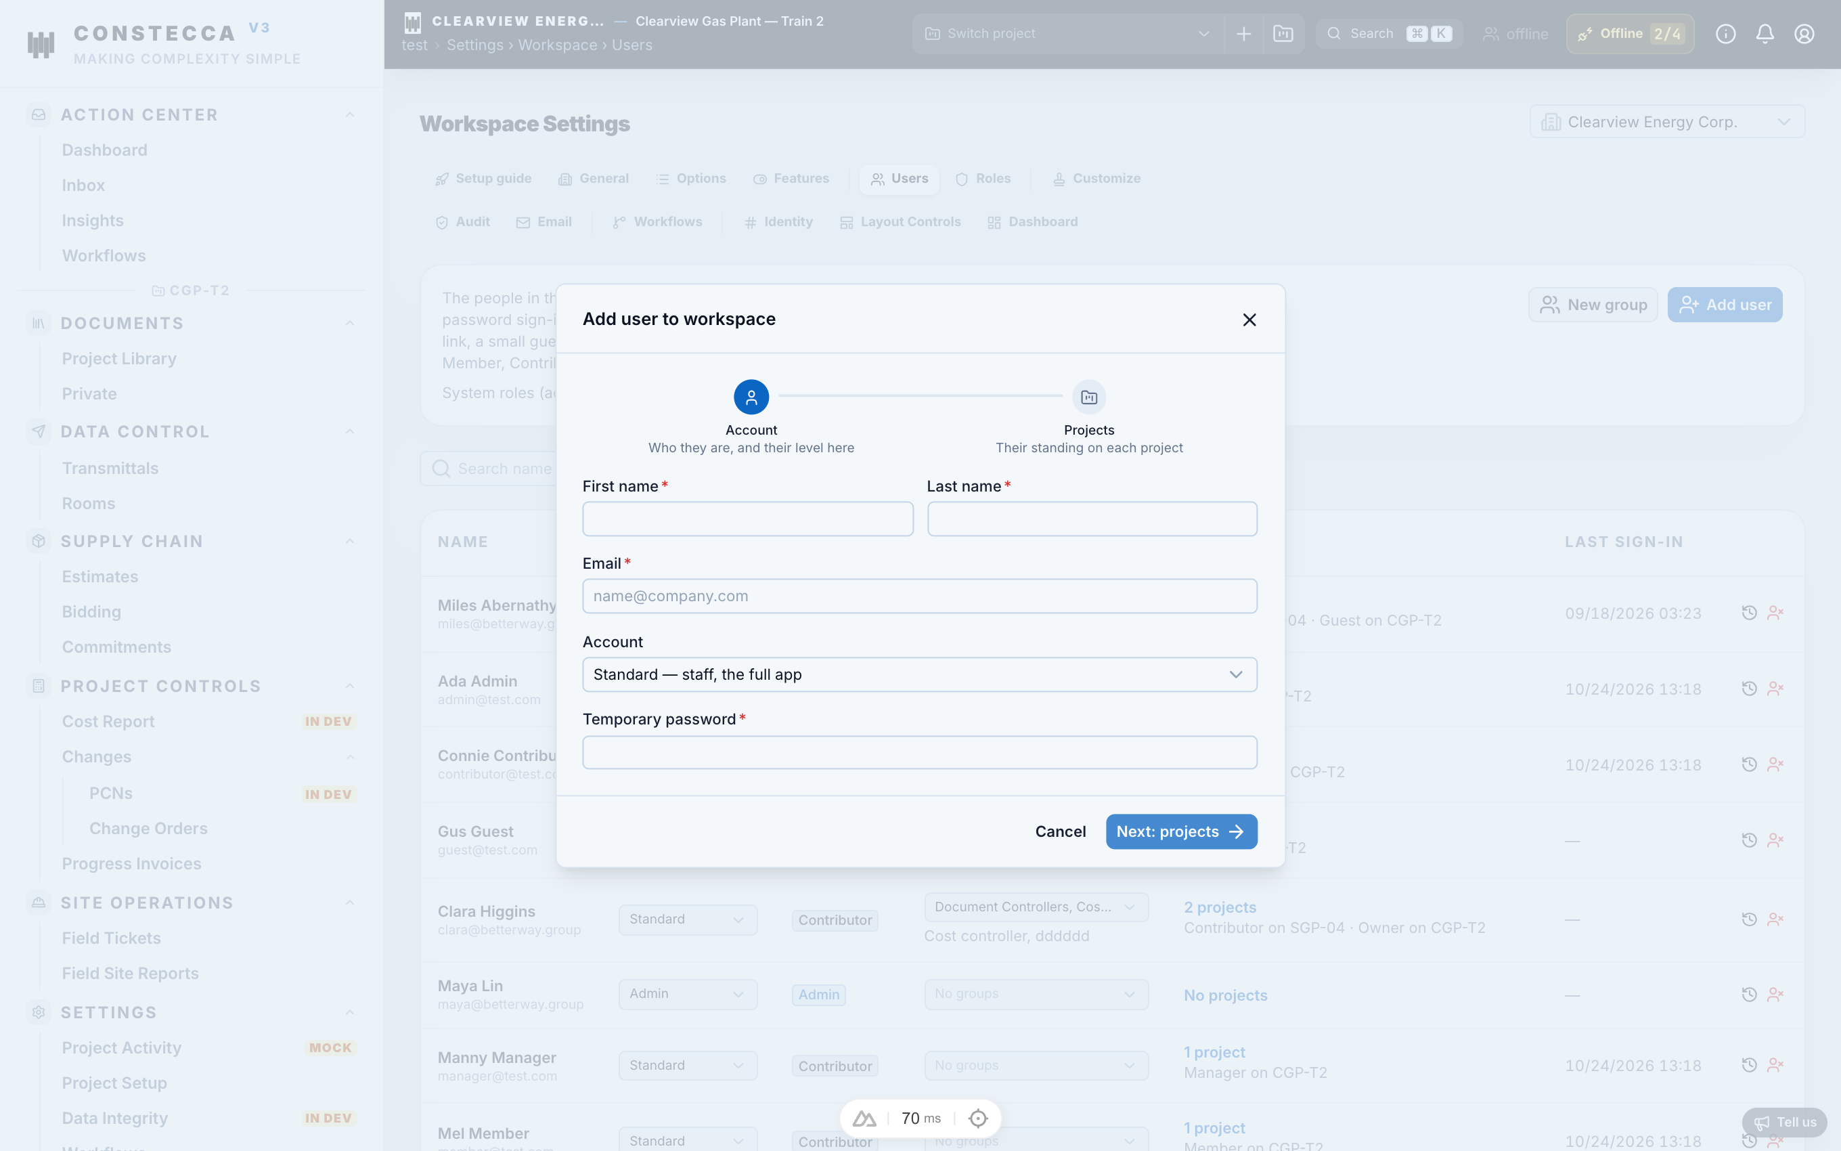The width and height of the screenshot is (1841, 1151).
Task: Click the crosshair target icon beside 70 ms
Action: pos(978,1119)
